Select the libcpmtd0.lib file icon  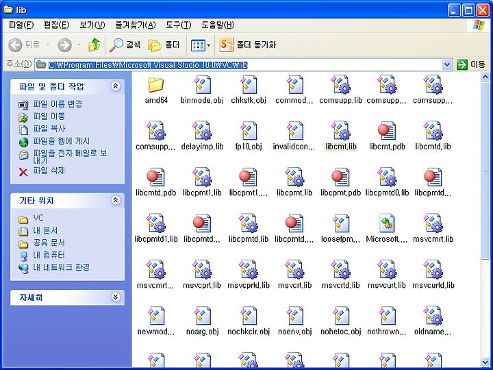(387, 177)
